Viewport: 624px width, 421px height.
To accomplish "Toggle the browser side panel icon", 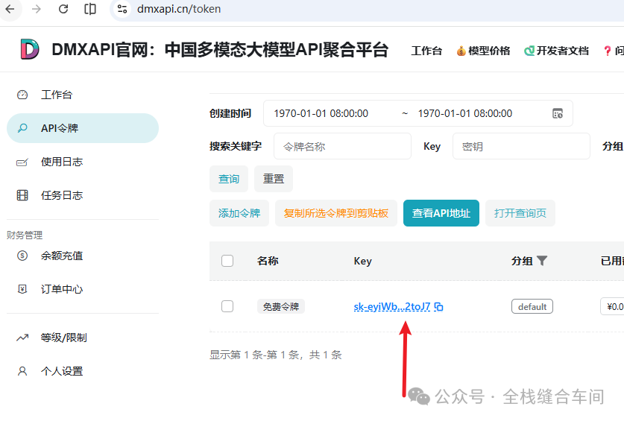I will [x=90, y=9].
